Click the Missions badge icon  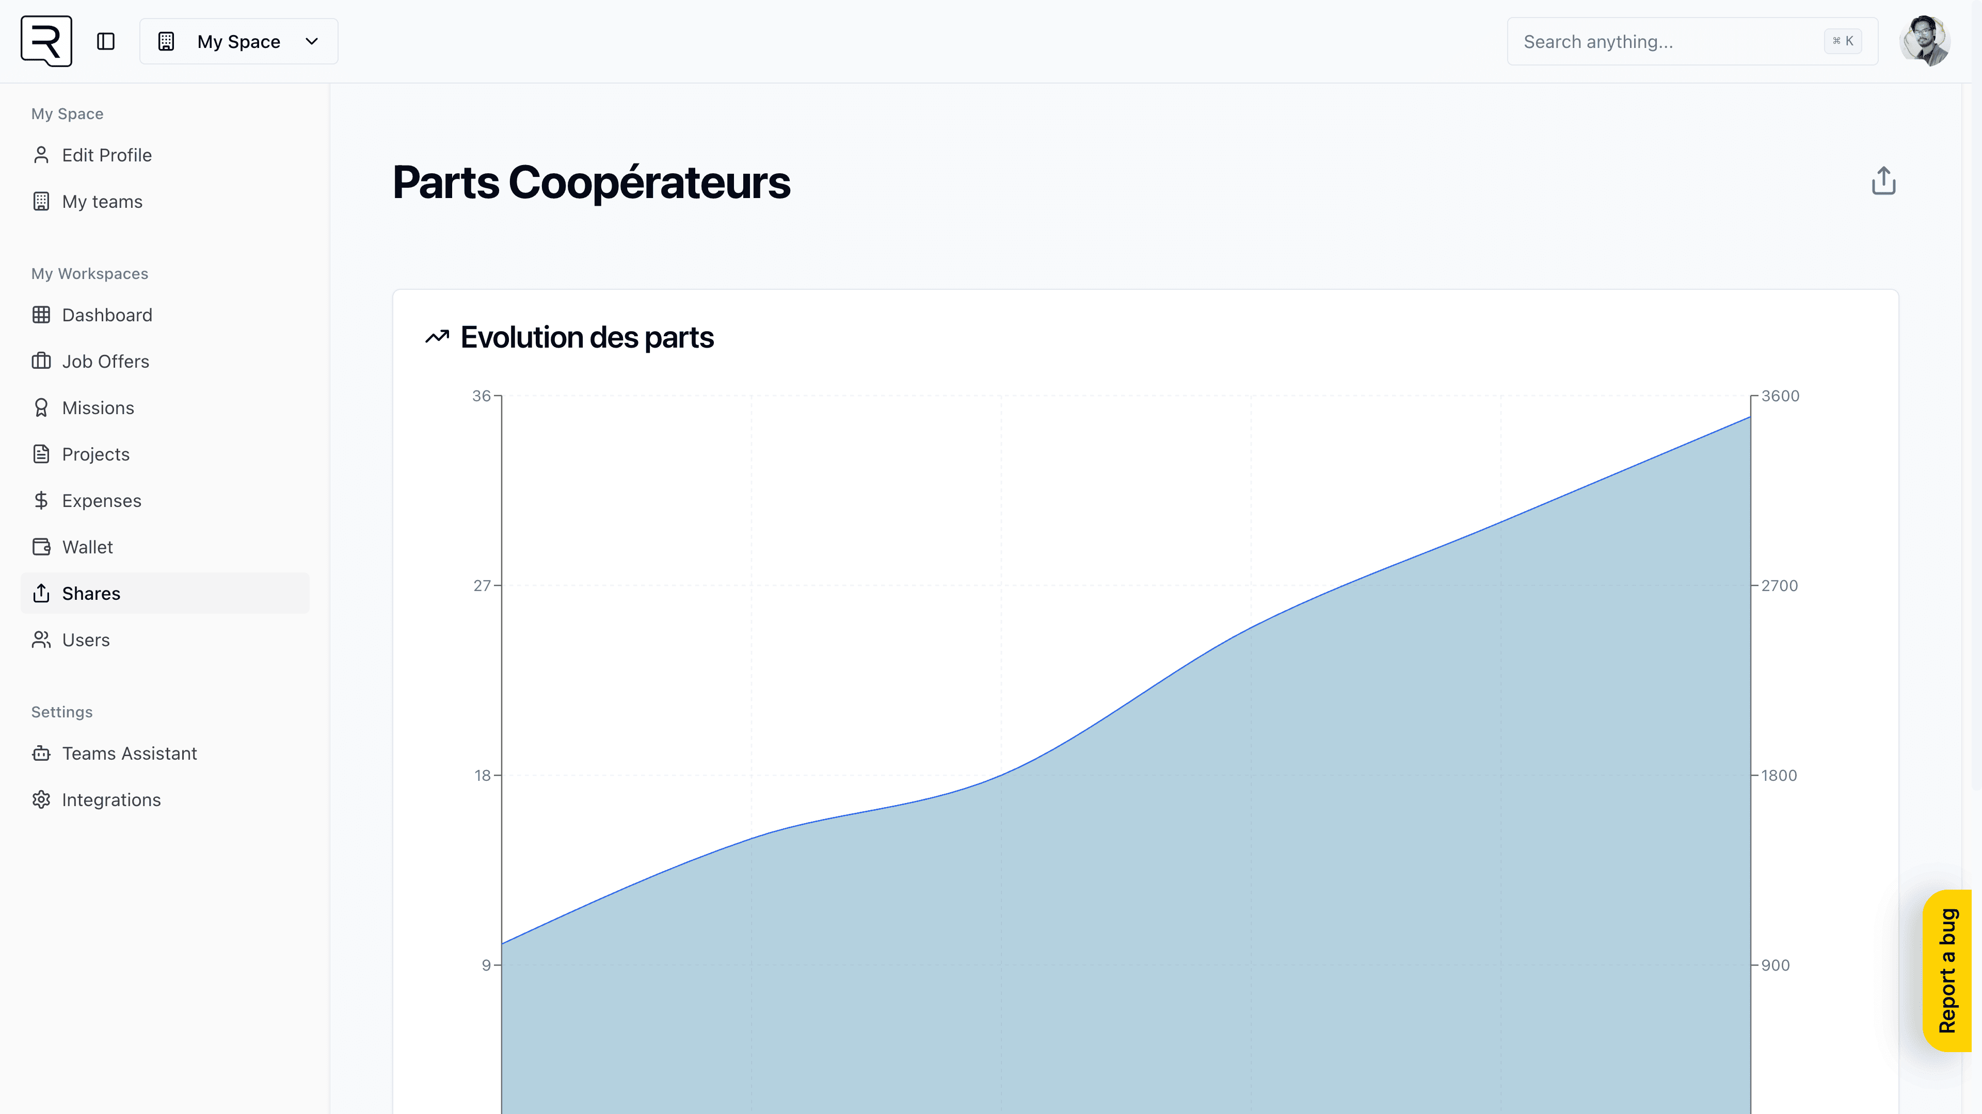pos(41,407)
